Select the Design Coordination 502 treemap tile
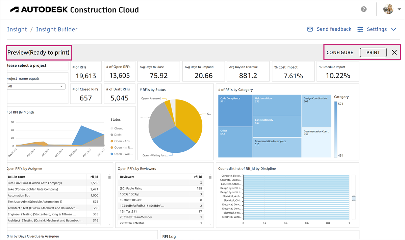This screenshot has width=405, height=240. (x=317, y=111)
